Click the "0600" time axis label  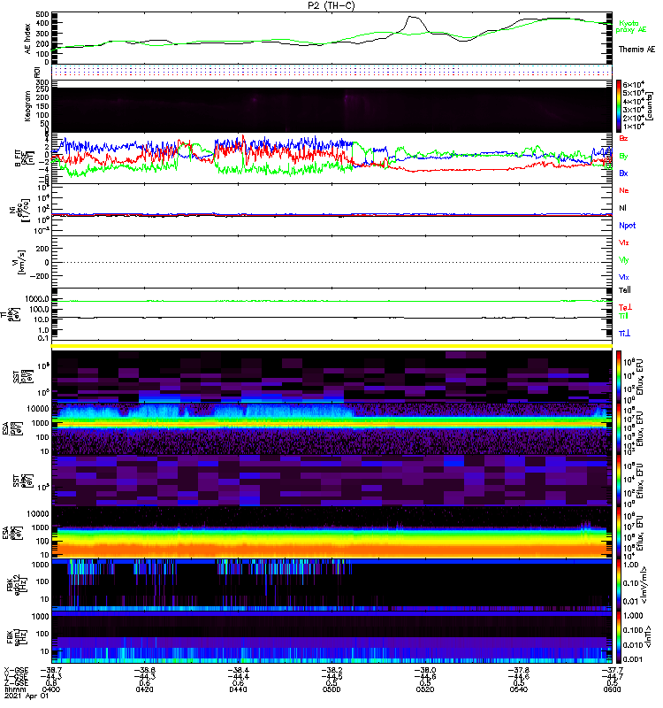(x=612, y=689)
